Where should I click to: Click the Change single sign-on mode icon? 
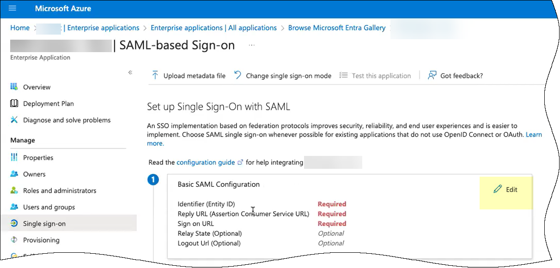click(x=238, y=75)
